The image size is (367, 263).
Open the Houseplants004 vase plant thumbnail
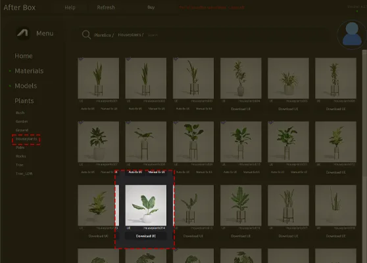(241, 78)
